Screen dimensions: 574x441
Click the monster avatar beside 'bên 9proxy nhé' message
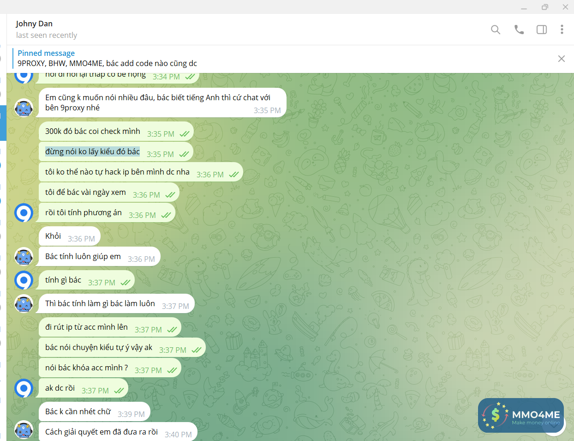click(24, 108)
